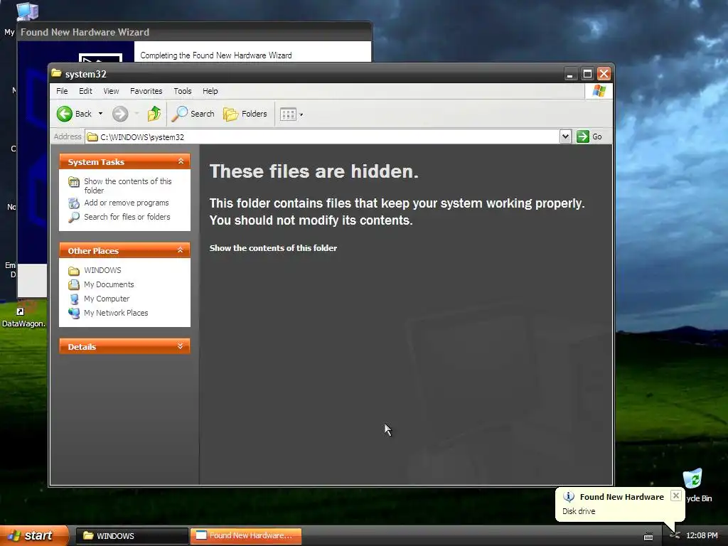Image resolution: width=728 pixels, height=546 pixels.
Task: Collapse the System Tasks panel
Action: coord(181,161)
